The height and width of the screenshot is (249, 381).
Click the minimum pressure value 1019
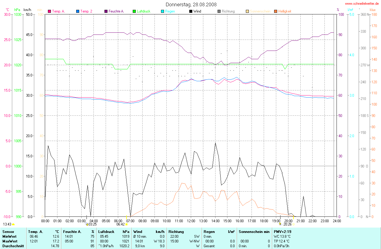[x=126, y=236]
